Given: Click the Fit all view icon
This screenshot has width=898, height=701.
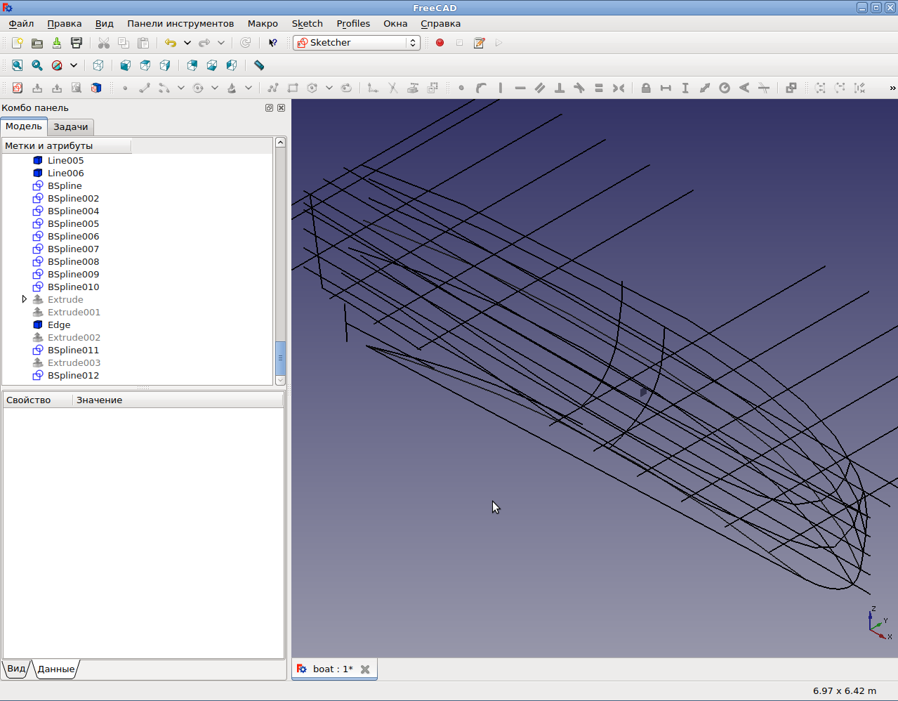Looking at the screenshot, I should pos(18,65).
